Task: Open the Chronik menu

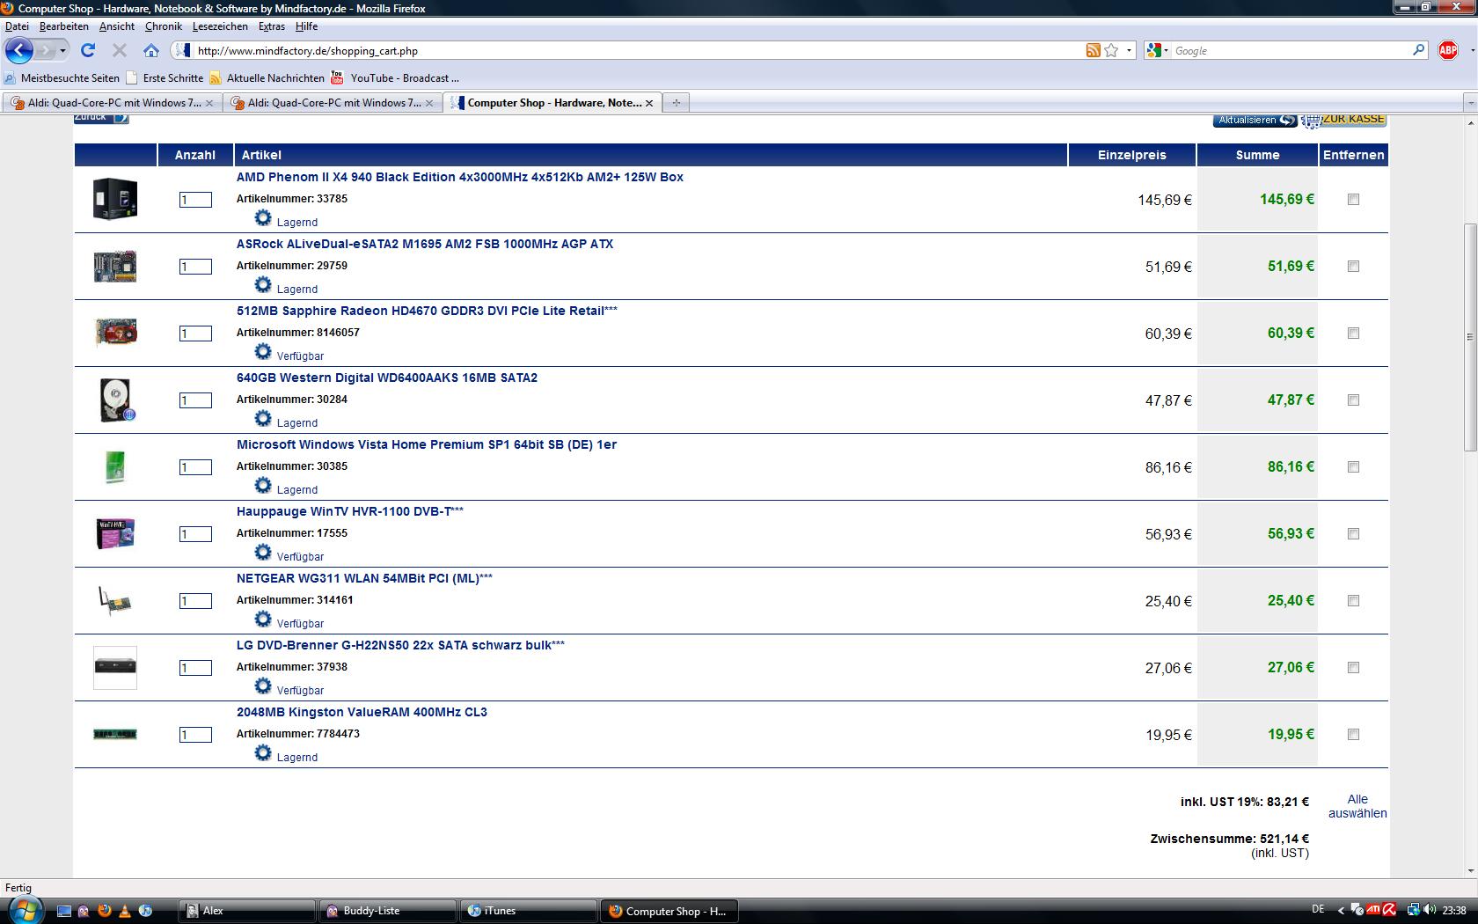Action: pyautogui.click(x=164, y=26)
